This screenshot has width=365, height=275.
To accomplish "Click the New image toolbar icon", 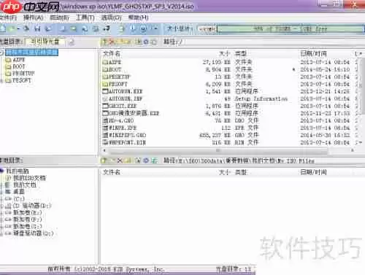I will pos(2,28).
